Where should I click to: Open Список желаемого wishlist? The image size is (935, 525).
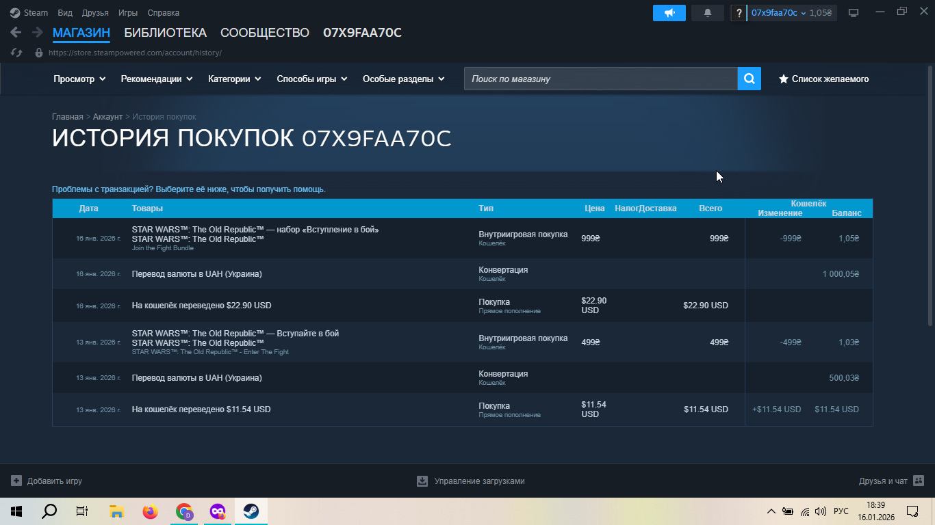pyautogui.click(x=824, y=79)
